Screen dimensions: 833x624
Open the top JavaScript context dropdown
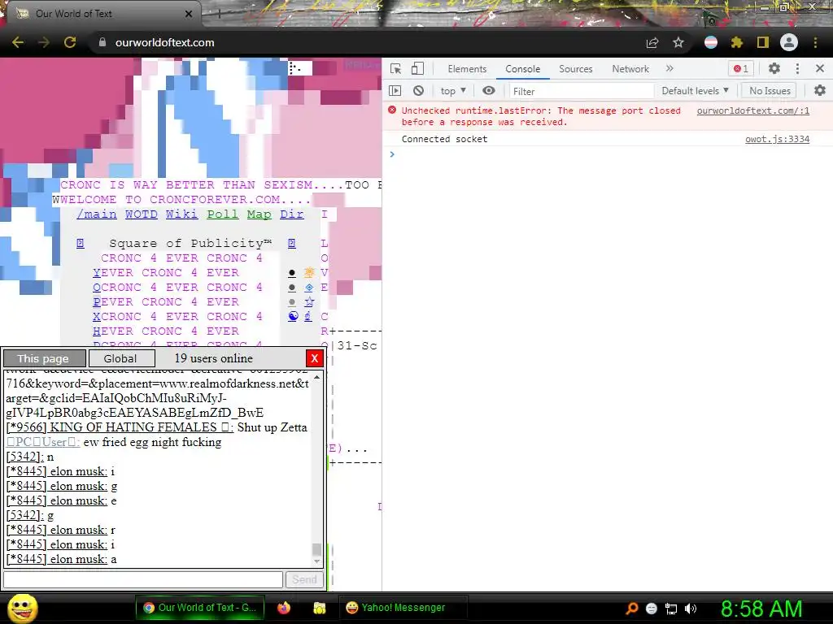pos(453,91)
